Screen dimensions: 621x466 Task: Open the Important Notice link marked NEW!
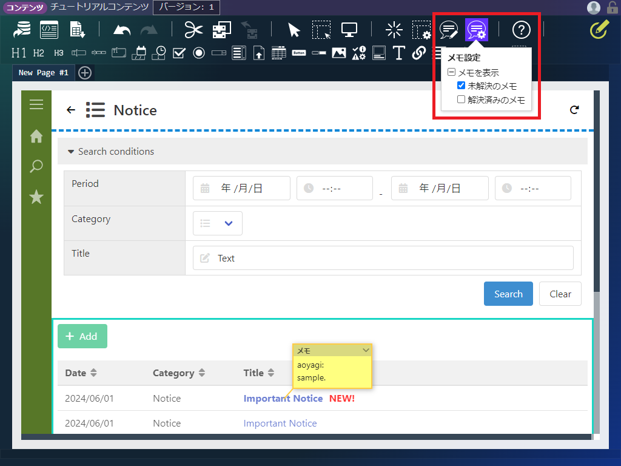283,398
